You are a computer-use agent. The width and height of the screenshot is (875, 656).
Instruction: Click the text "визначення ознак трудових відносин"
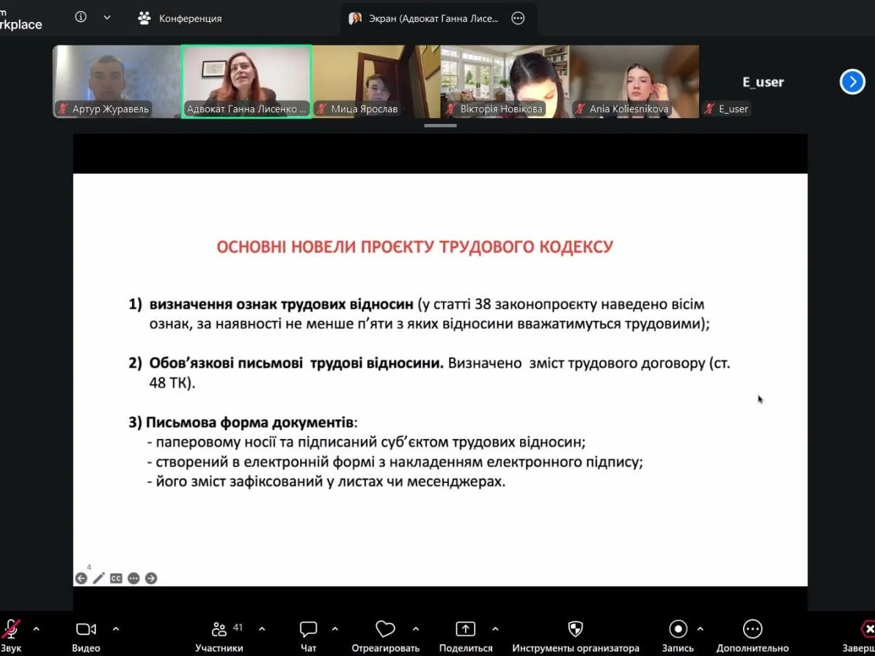tap(282, 305)
